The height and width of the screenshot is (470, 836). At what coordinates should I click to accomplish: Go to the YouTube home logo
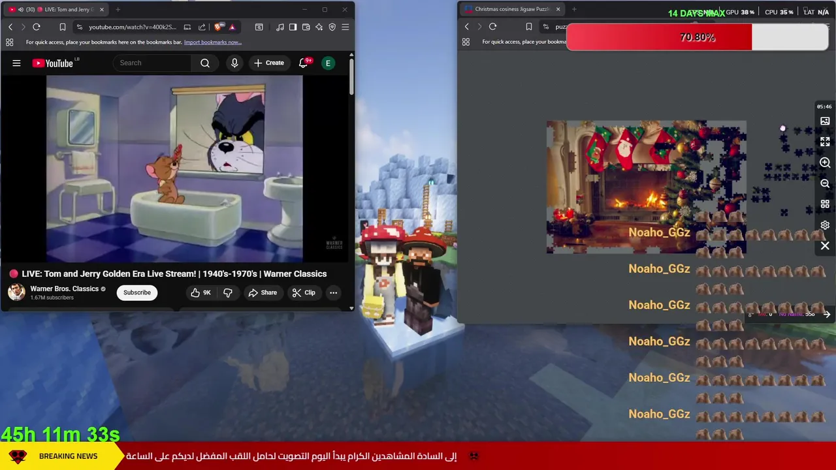point(53,63)
